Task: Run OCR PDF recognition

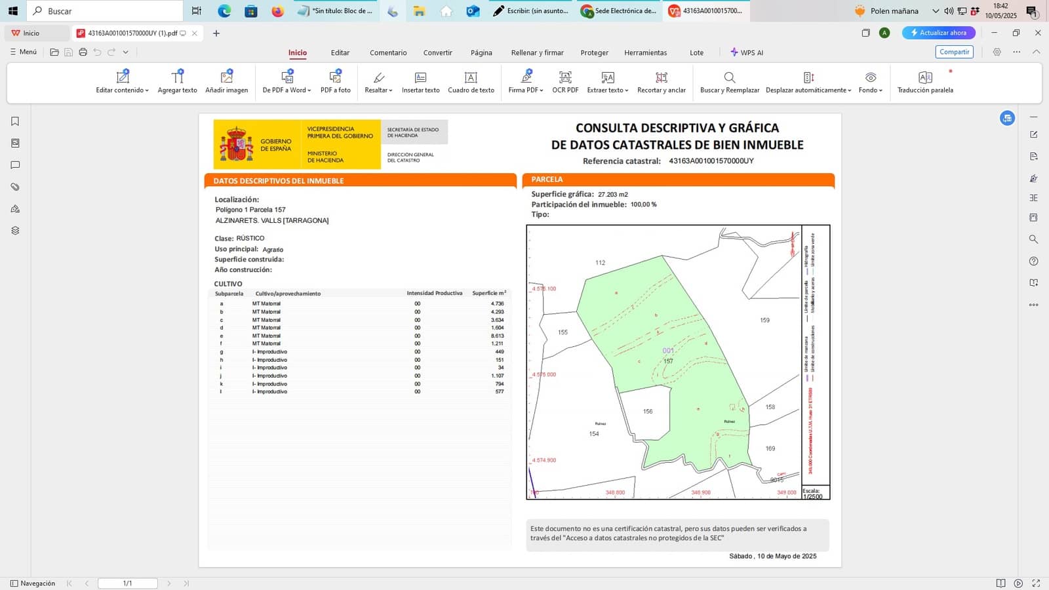Action: click(x=565, y=82)
